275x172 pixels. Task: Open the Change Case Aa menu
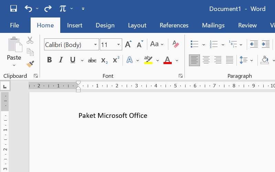157,44
